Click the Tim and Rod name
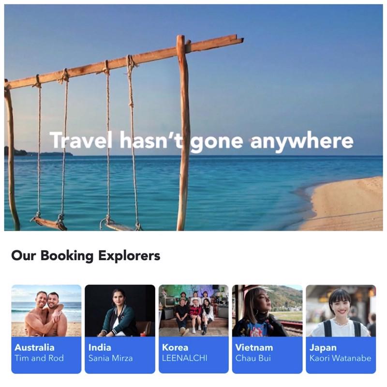Image resolution: width=387 pixels, height=387 pixels. 39,358
